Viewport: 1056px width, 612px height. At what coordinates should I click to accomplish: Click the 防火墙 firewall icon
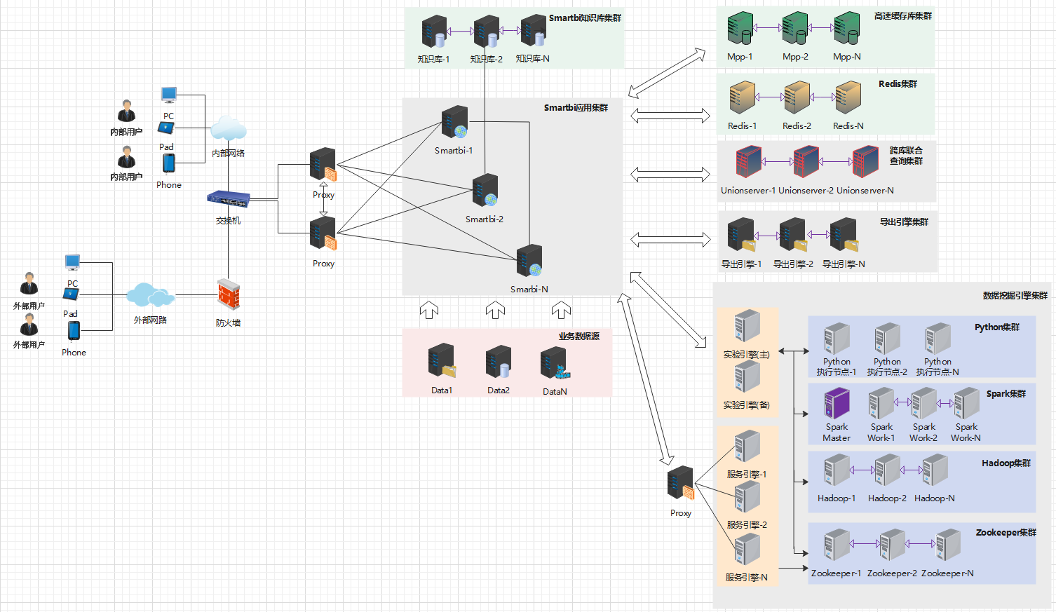(x=229, y=294)
